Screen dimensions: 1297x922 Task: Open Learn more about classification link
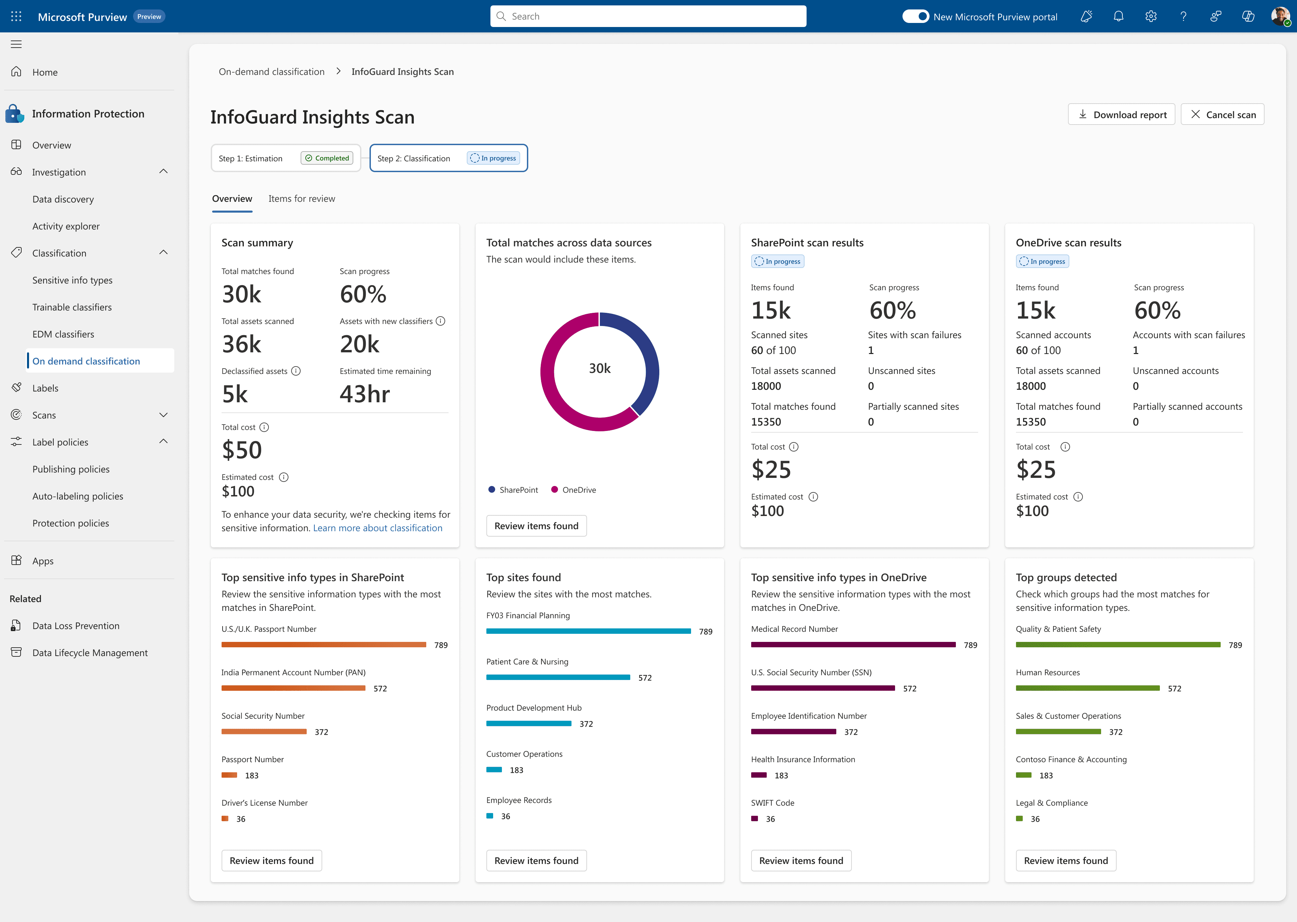pos(378,528)
